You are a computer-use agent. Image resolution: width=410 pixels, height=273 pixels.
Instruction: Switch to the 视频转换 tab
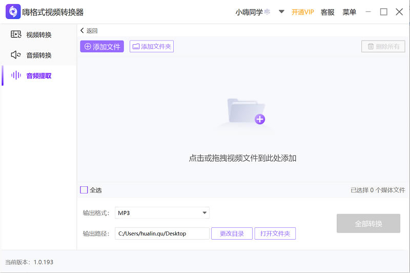(x=38, y=35)
